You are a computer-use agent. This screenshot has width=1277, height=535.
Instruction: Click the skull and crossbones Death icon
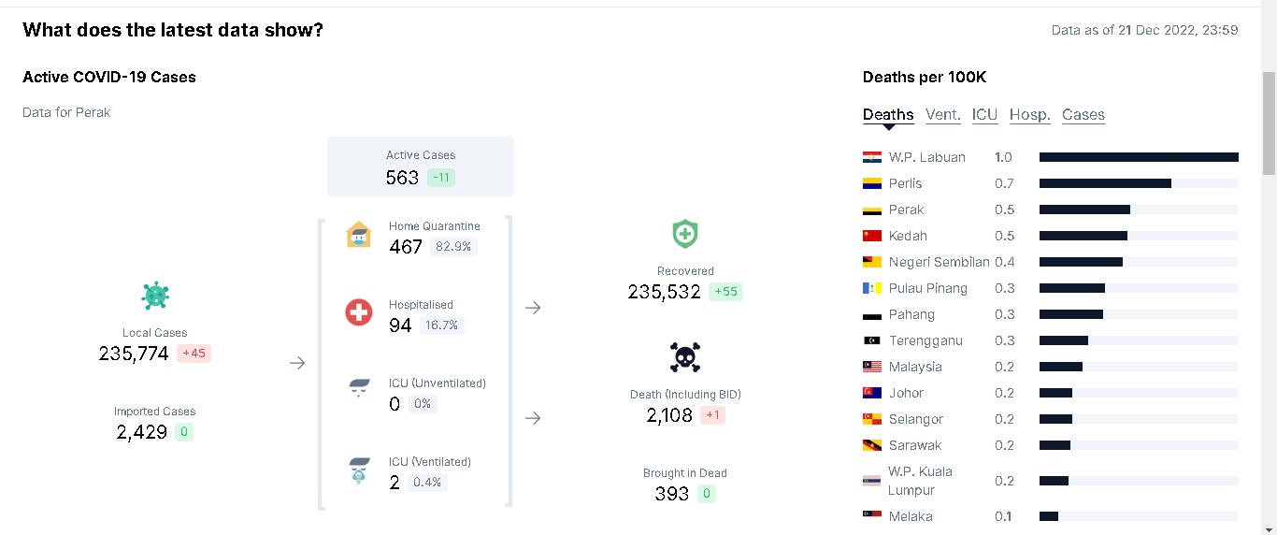pos(685,357)
